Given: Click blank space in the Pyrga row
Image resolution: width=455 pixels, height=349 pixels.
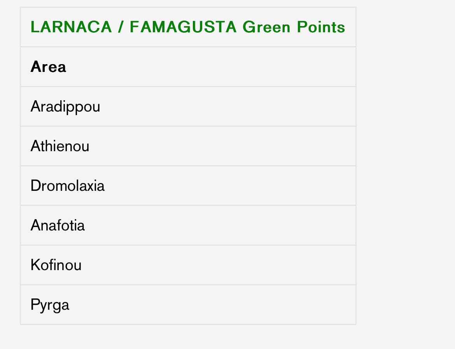Looking at the screenshot, I should coord(233,305).
